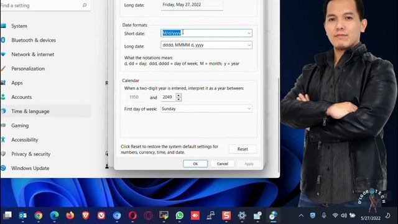The height and width of the screenshot is (224, 398).
Task: Open Accessibility settings category
Action: point(45,139)
